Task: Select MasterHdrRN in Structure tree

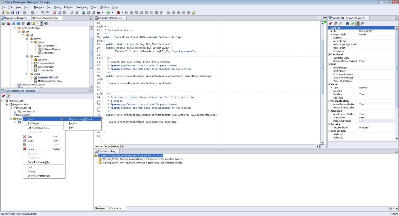Action: pyautogui.click(x=24, y=108)
